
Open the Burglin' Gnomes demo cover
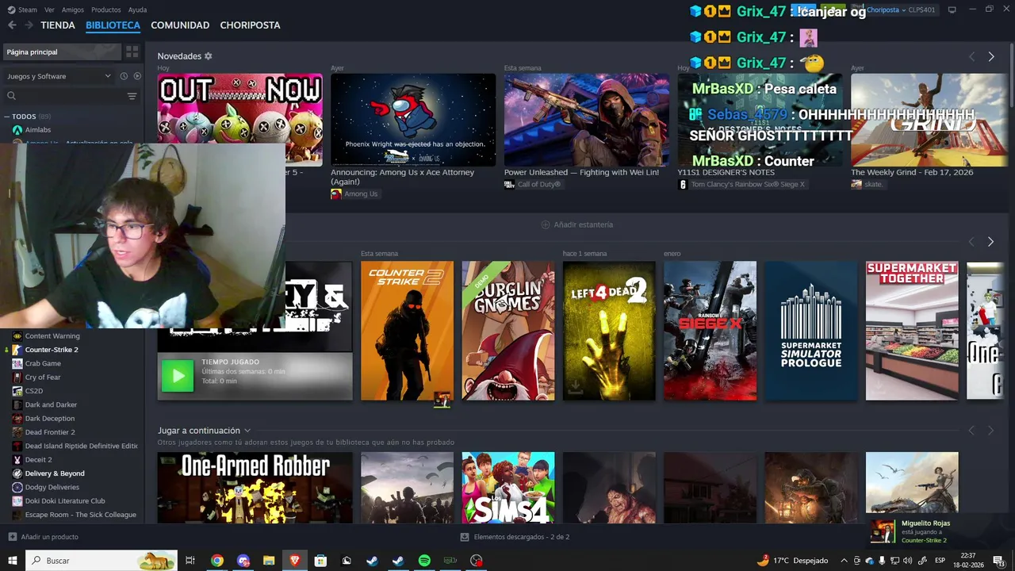[x=508, y=331]
